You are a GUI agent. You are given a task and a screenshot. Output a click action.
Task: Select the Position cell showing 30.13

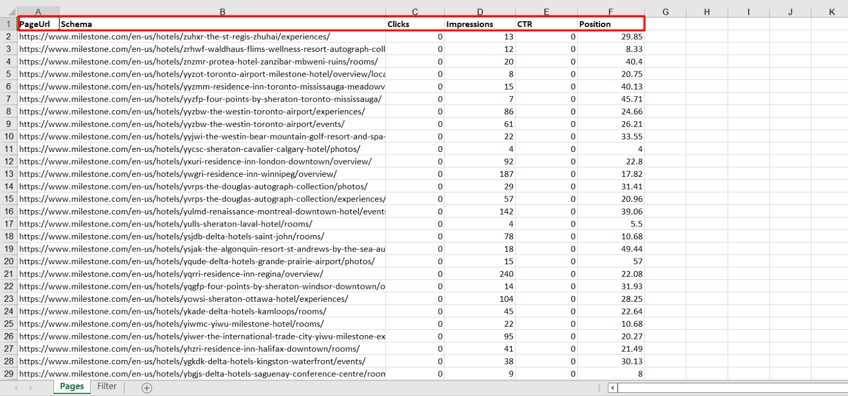coord(611,362)
